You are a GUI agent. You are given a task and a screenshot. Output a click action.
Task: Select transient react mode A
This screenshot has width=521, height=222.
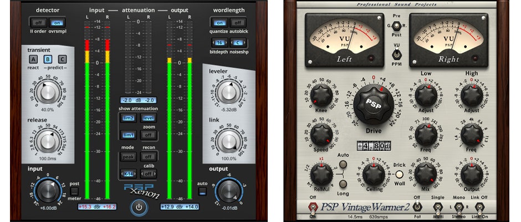pyautogui.click(x=33, y=59)
